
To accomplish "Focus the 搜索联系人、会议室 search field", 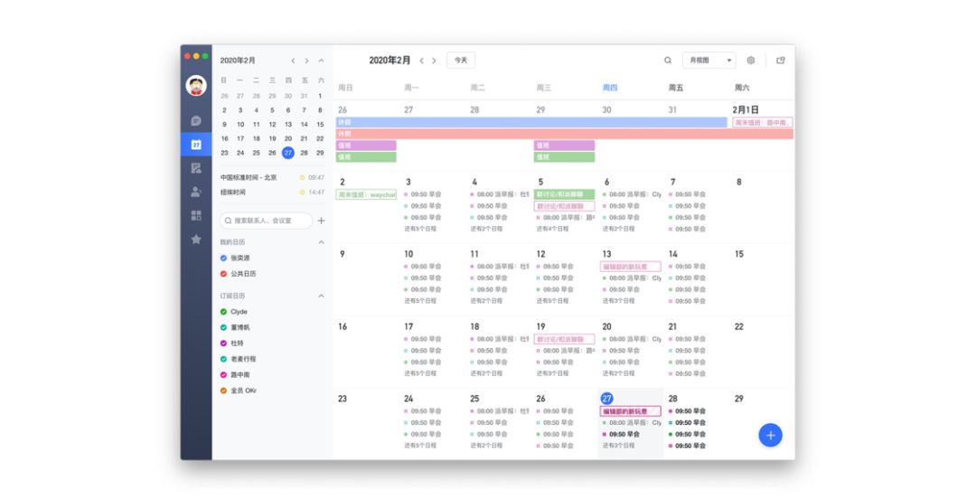I will (266, 221).
